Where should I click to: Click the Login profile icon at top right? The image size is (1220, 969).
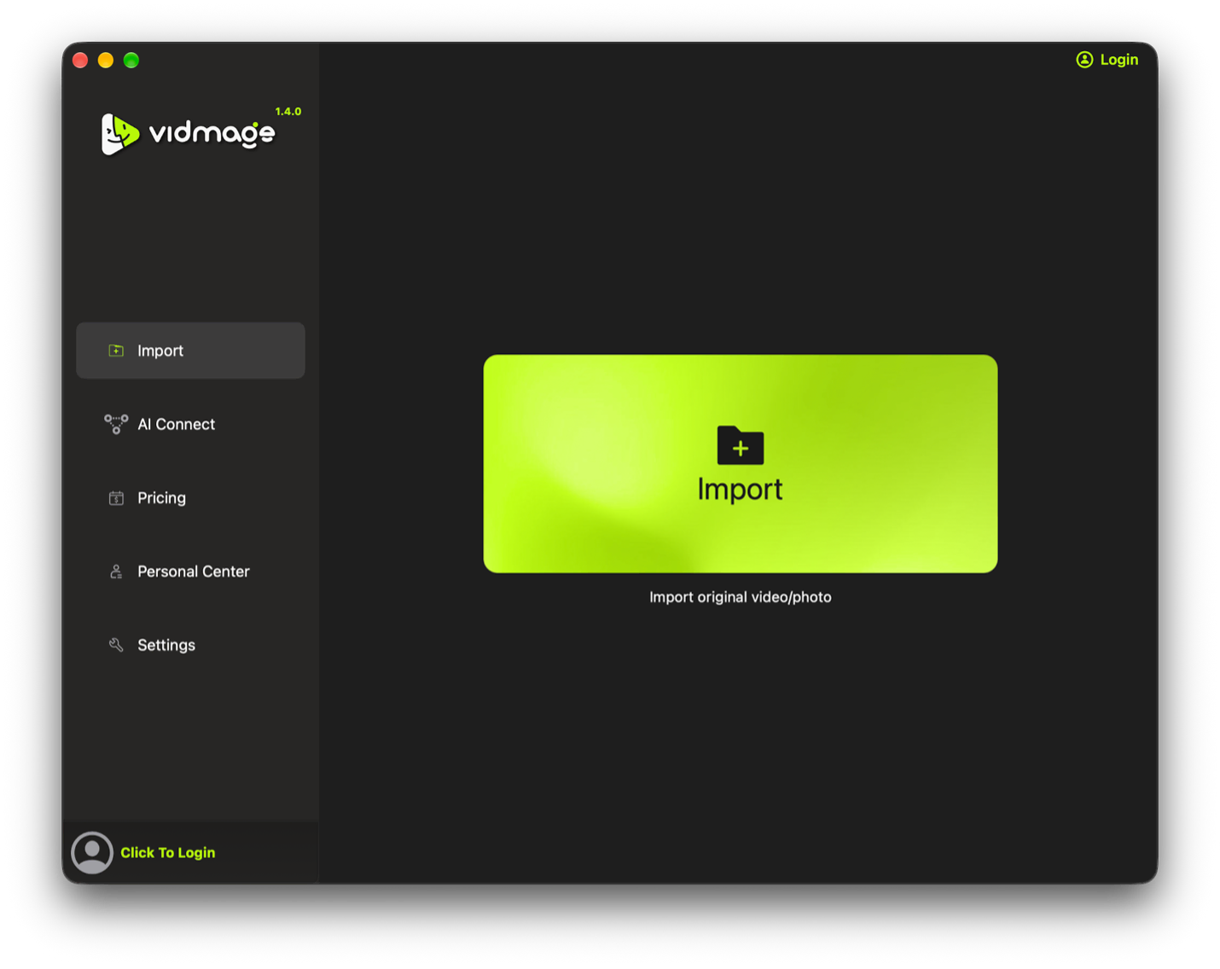[x=1084, y=60]
